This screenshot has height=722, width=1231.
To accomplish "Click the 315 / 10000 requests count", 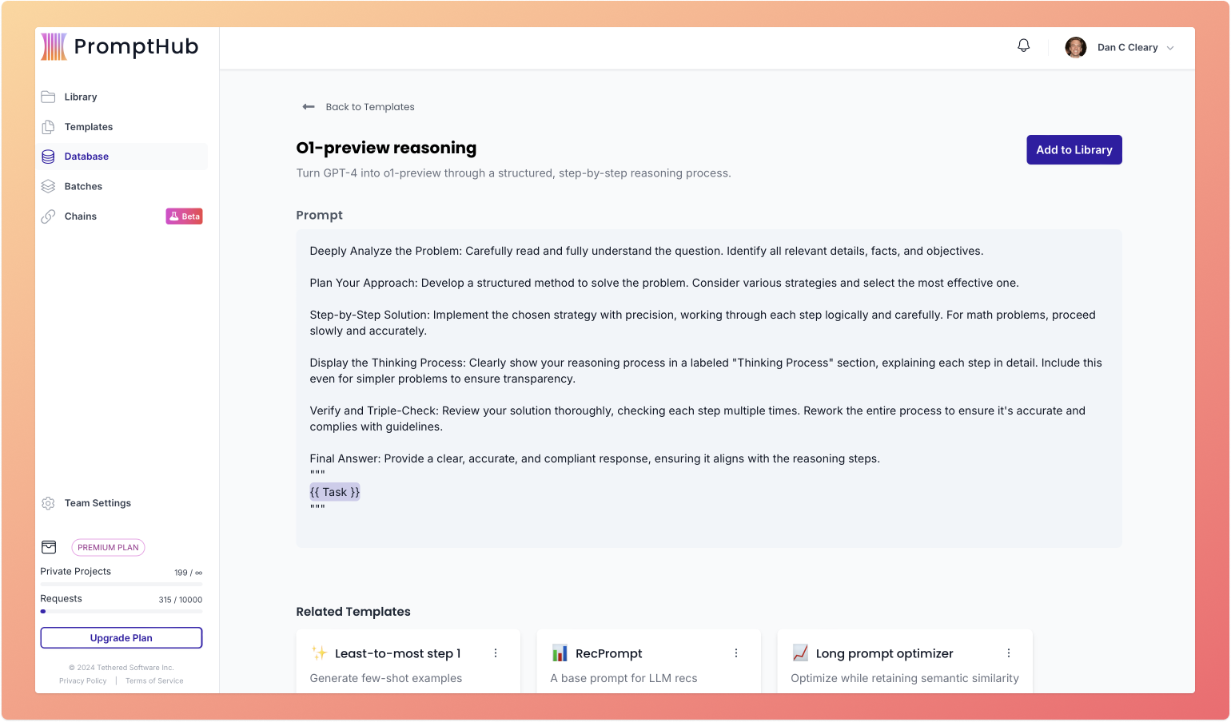I will click(181, 600).
